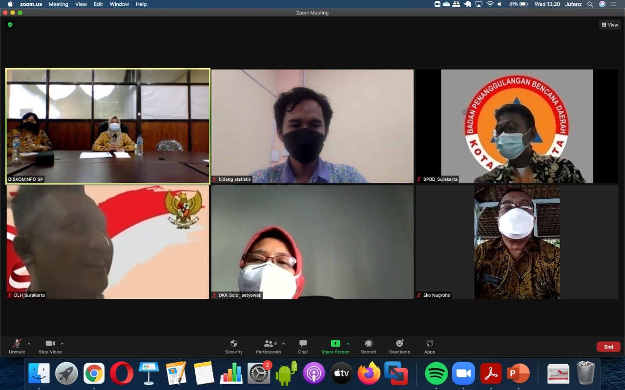625x390 pixels.
Task: Open the Meeting menu in menu bar
Action: click(x=58, y=4)
